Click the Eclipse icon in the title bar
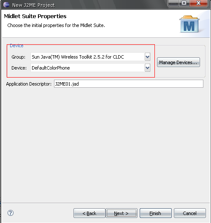Screen dimensions: 211x223 6,5
